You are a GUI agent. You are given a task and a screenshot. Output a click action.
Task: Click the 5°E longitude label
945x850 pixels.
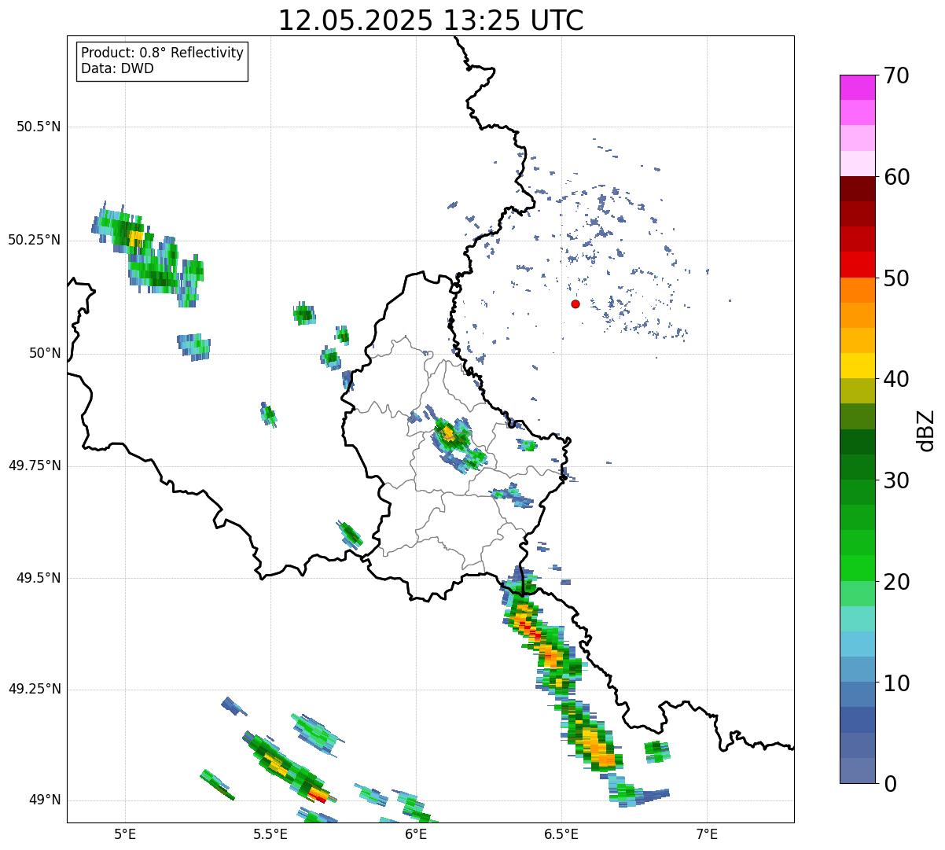coord(125,834)
